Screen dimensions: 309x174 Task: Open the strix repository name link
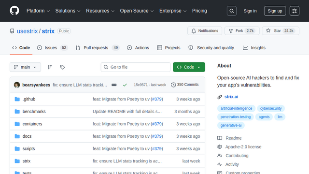[x=48, y=31]
